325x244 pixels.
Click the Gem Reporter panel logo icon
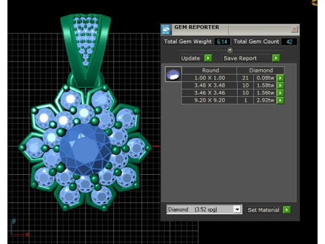click(166, 30)
